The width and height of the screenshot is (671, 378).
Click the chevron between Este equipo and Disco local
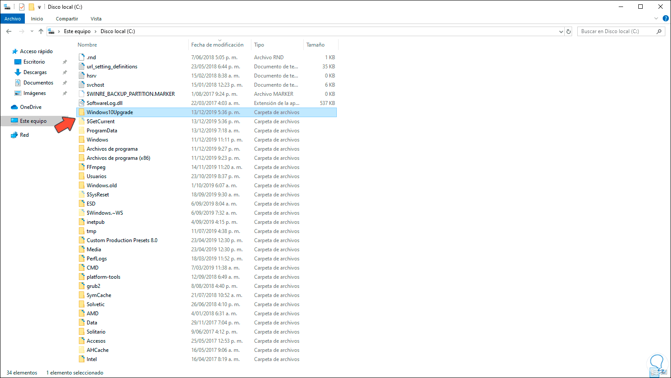95,31
